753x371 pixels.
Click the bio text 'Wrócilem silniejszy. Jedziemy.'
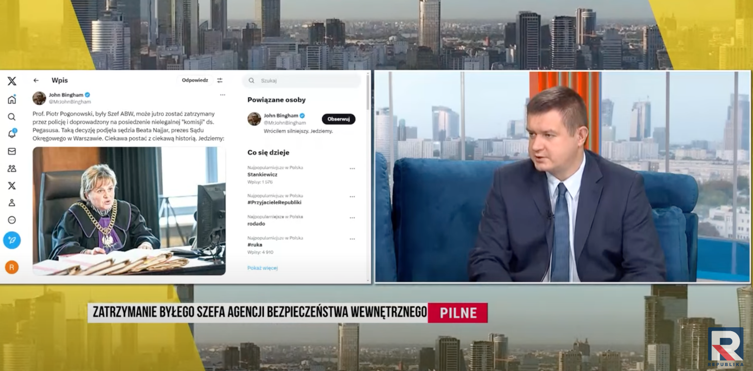coord(298,131)
